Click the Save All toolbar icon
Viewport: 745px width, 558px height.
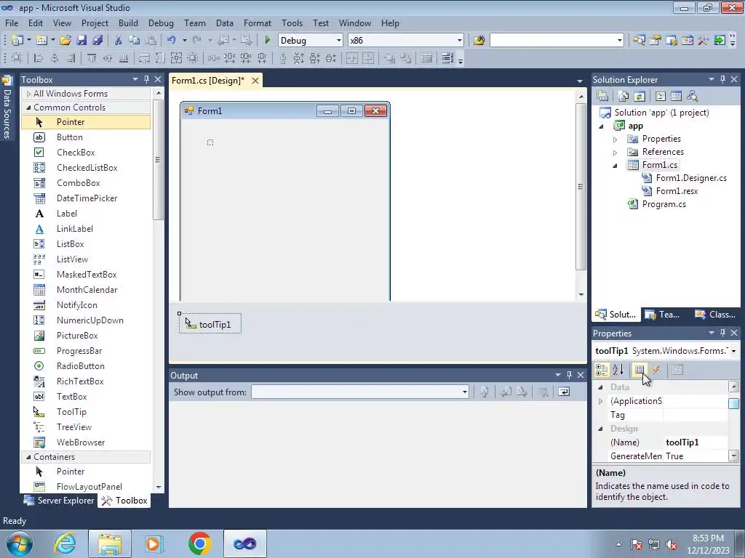(97, 41)
